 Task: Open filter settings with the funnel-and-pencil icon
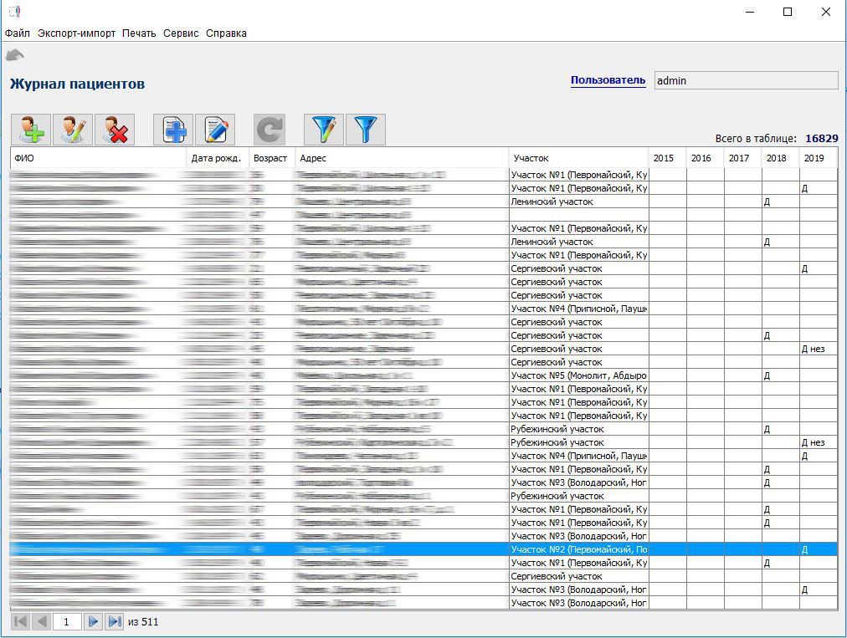click(x=324, y=130)
